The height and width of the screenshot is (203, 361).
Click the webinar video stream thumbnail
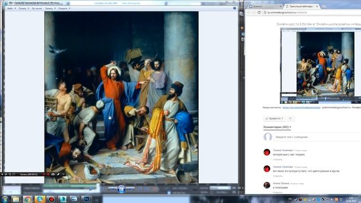(x=320, y=65)
